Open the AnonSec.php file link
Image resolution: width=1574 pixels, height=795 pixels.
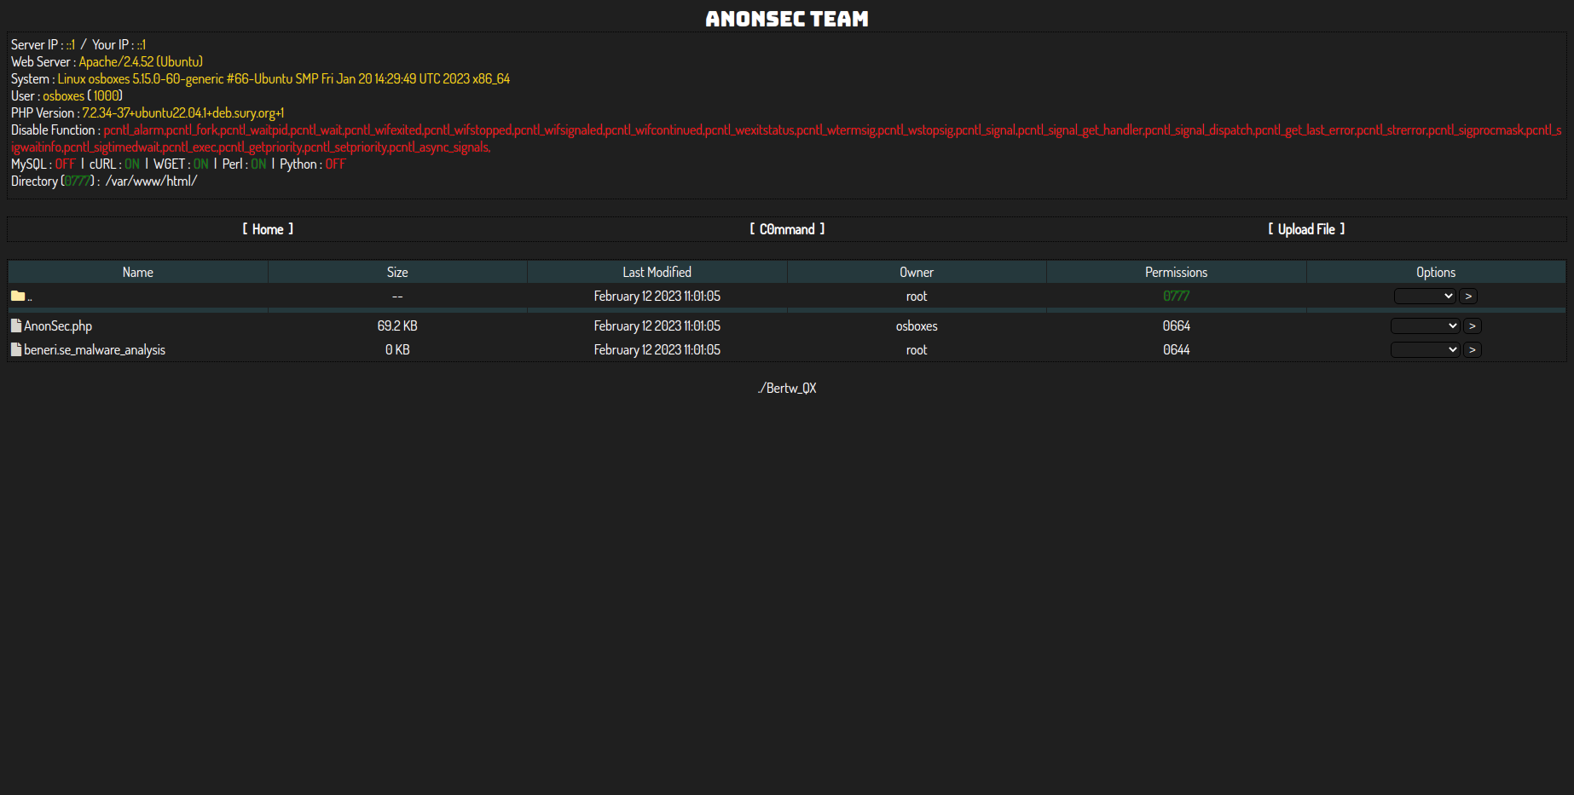tap(58, 325)
